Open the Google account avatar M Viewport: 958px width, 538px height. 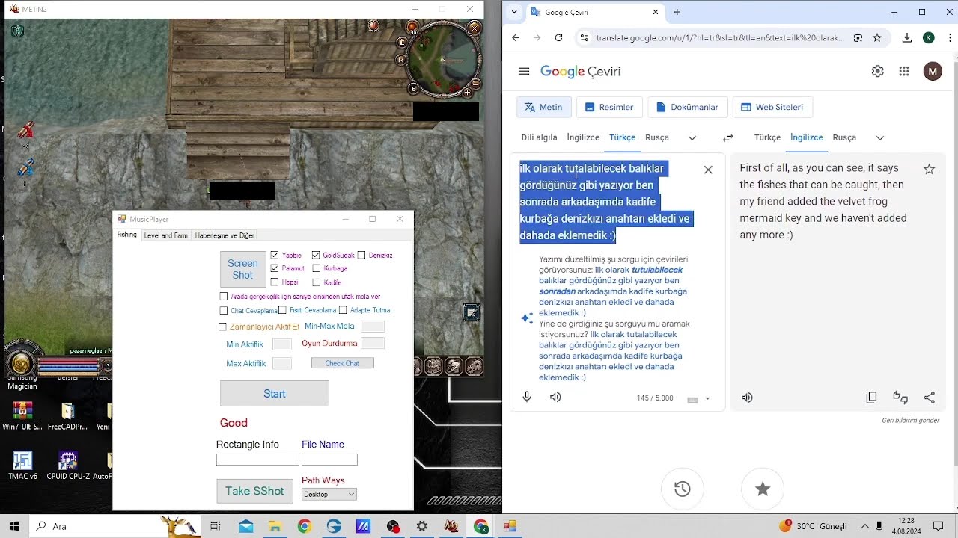click(933, 72)
